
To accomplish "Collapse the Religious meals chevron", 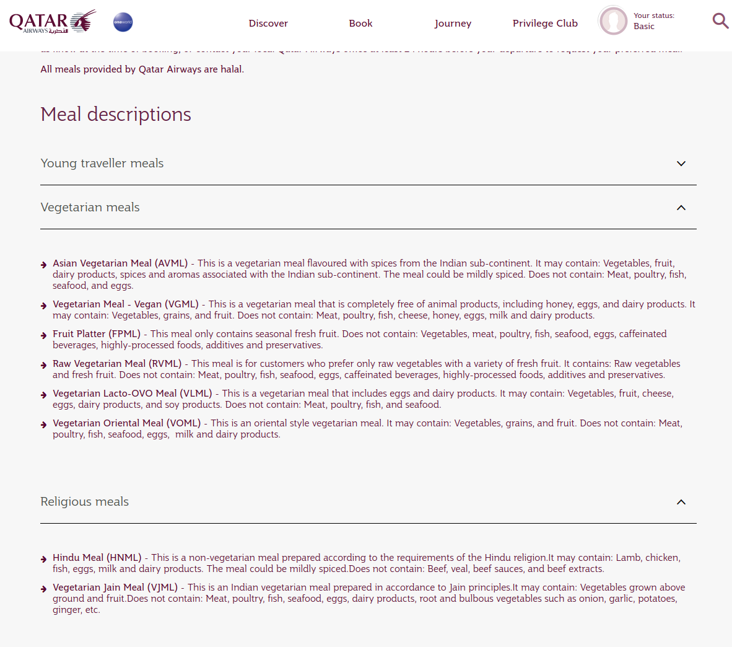I will point(681,502).
